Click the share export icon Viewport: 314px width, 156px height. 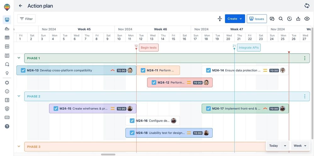click(298, 19)
